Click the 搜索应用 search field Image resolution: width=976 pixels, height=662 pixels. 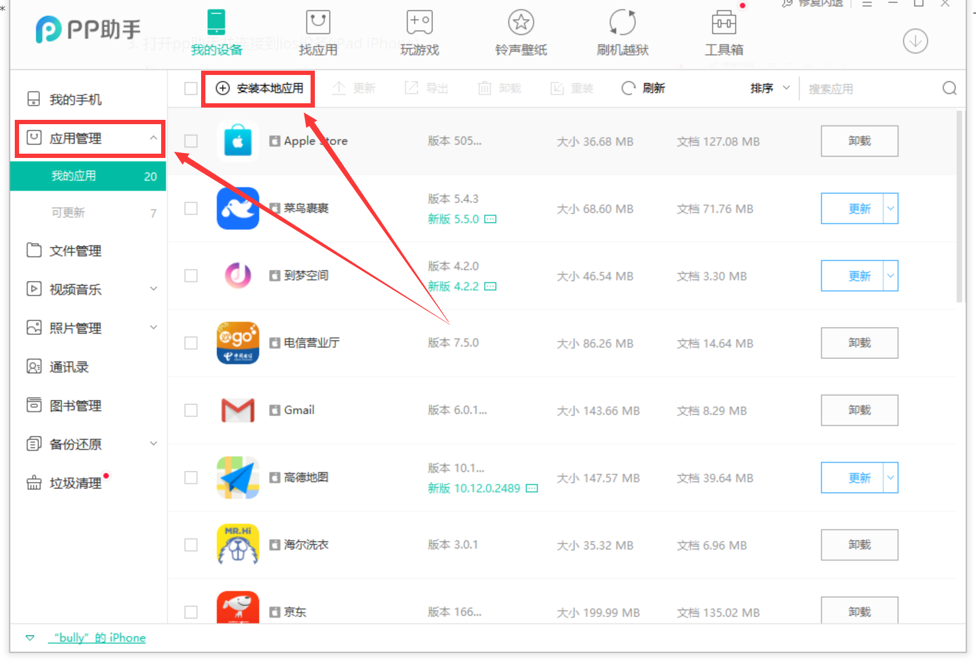(x=870, y=89)
